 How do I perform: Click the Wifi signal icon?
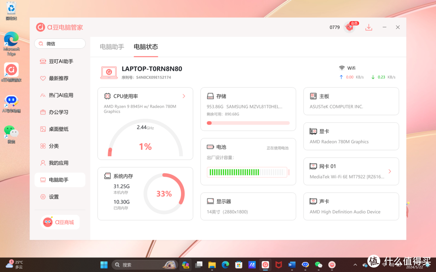[x=342, y=68]
